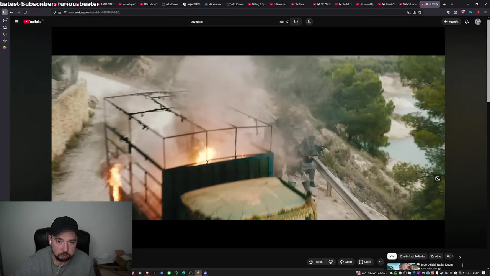Open the YouTube hamburger guide menu
This screenshot has height=276, width=490.
click(x=16, y=21)
